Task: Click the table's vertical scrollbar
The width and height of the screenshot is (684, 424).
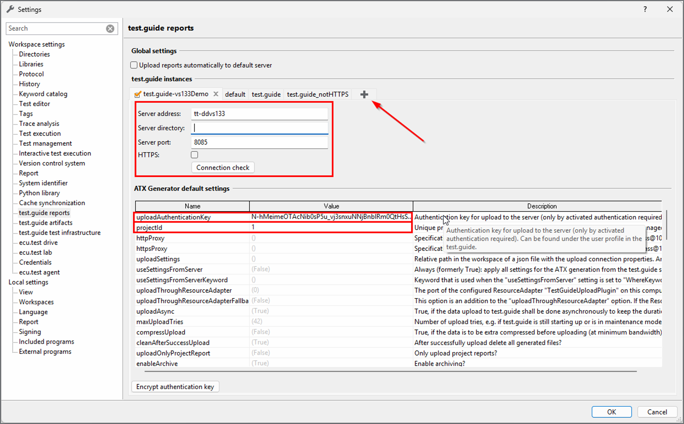Action: tap(667, 226)
